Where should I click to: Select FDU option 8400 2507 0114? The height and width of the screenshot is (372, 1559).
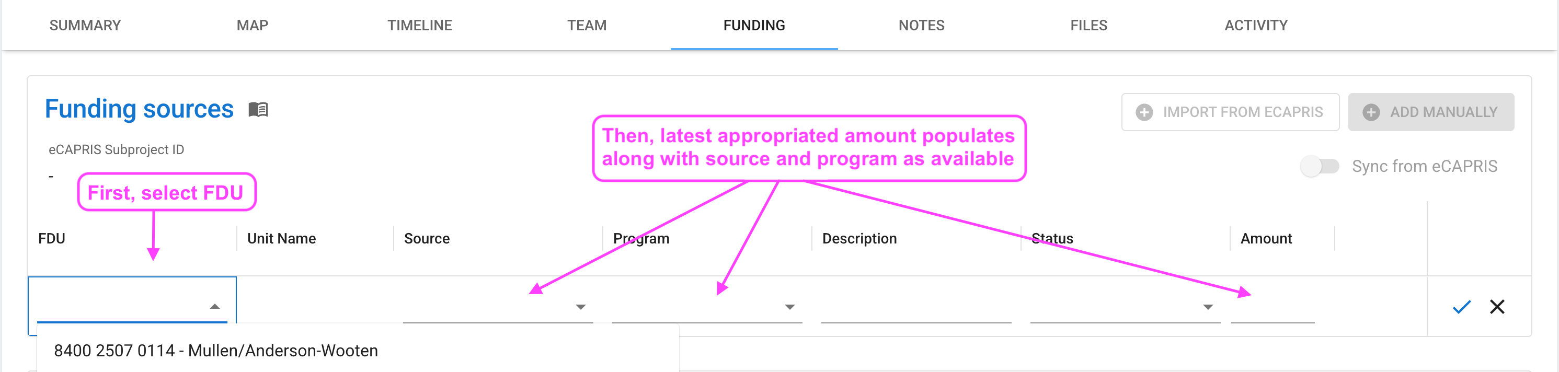pos(216,351)
